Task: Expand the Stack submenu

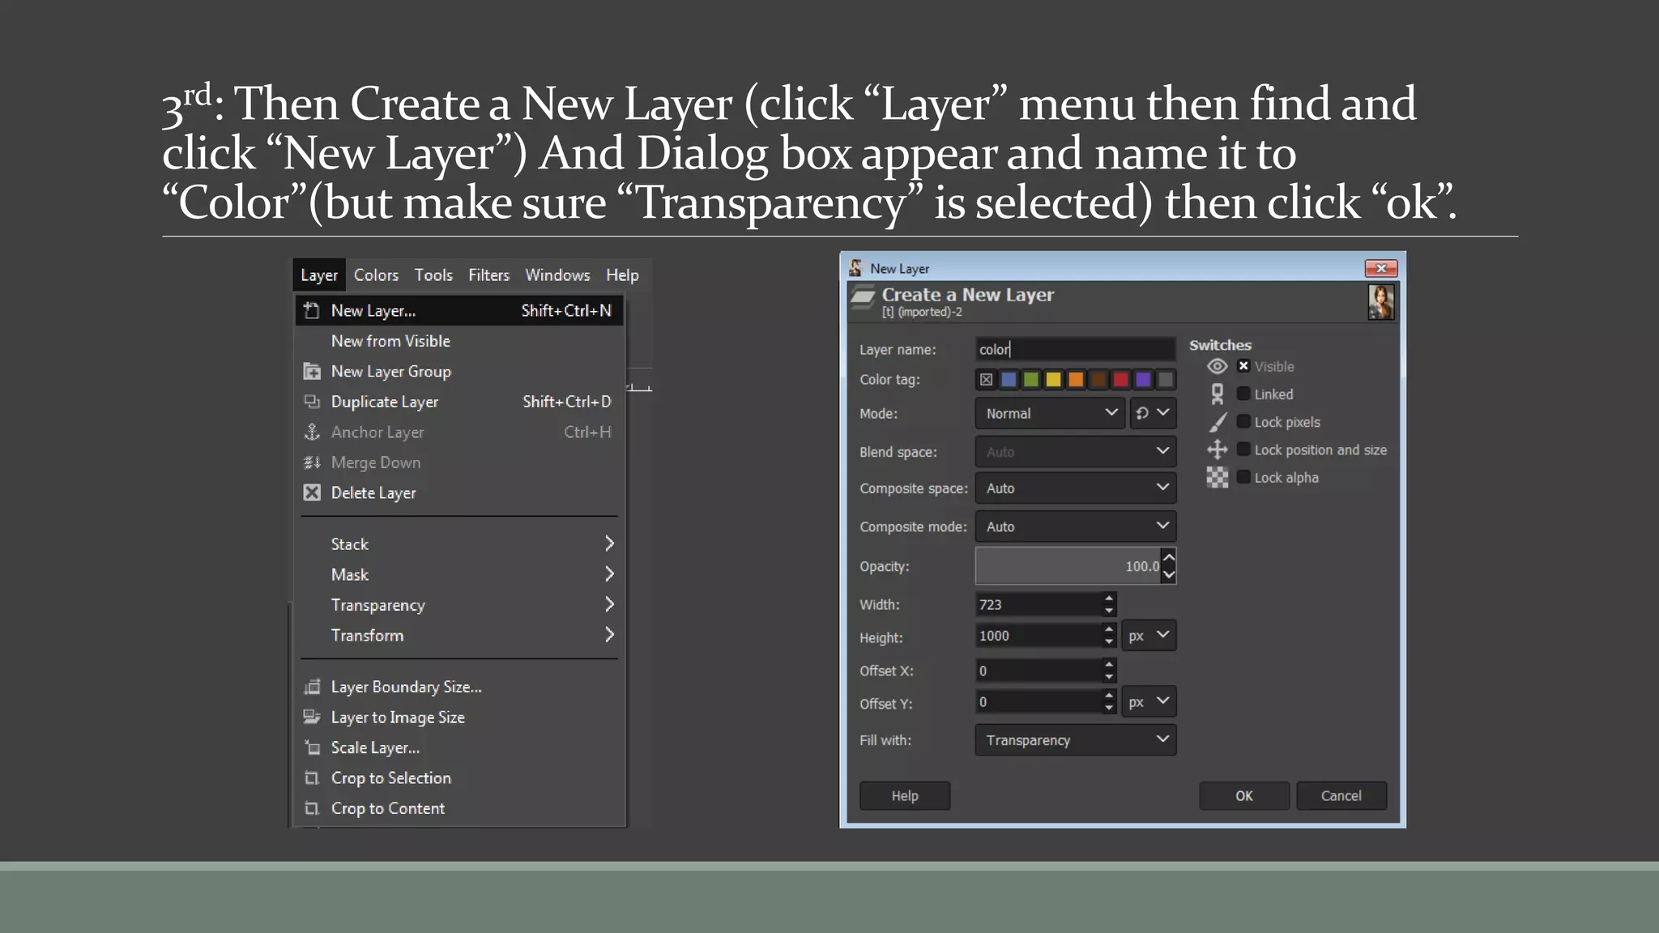Action: coord(459,544)
